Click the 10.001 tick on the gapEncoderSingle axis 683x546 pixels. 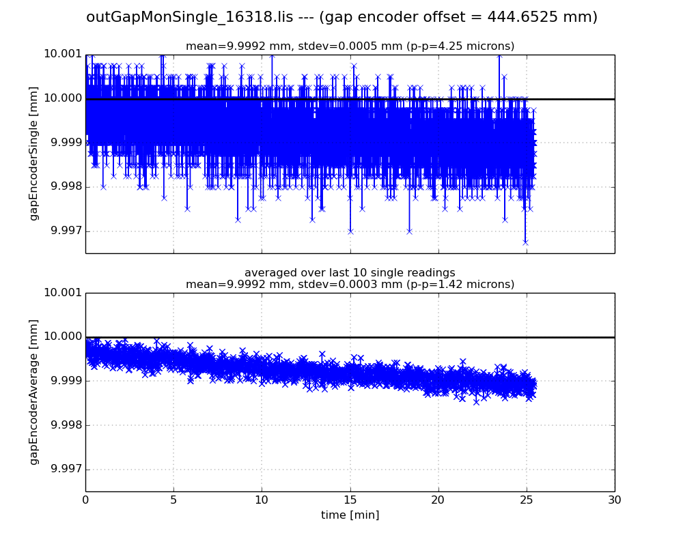point(62,55)
